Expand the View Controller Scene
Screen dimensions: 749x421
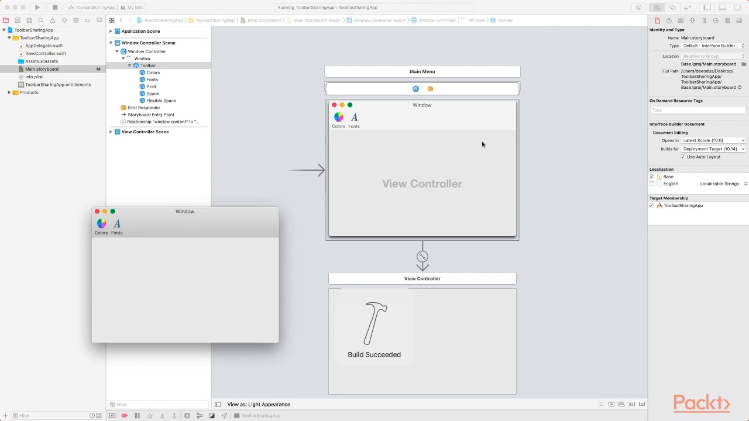click(111, 132)
